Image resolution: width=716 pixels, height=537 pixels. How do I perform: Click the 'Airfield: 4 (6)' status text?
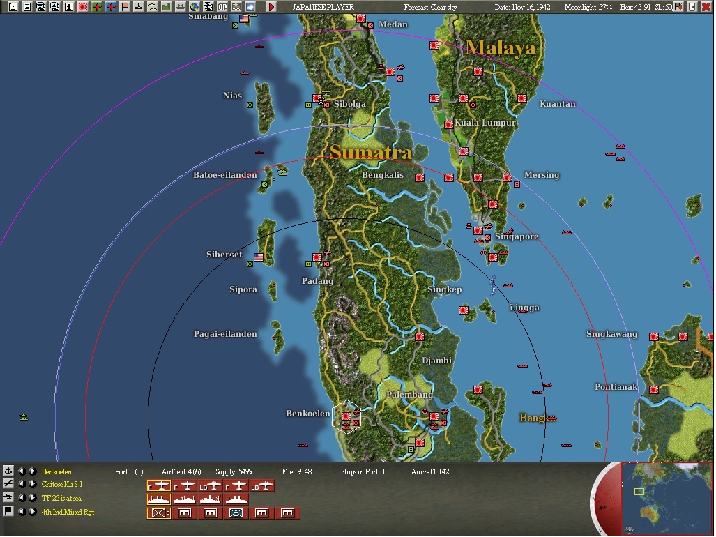click(x=181, y=471)
